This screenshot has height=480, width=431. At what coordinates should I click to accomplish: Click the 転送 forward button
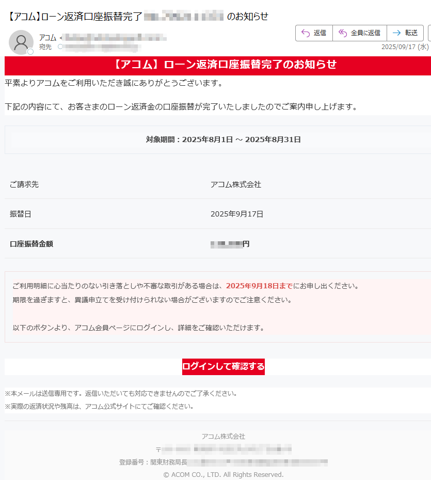coord(405,33)
